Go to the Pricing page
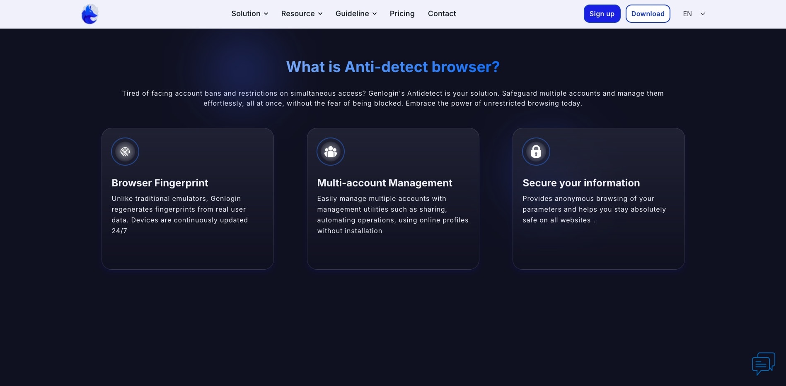 tap(402, 14)
